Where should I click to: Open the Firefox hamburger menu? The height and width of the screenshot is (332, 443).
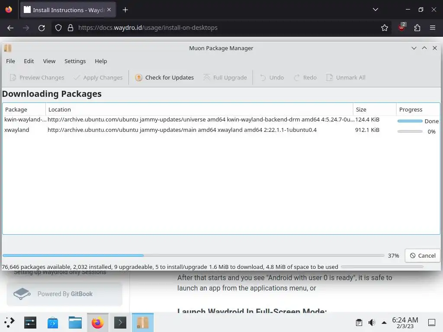[x=433, y=28]
